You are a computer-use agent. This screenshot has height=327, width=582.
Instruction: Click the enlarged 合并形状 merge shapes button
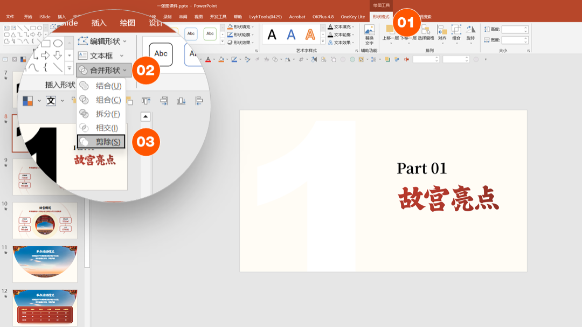click(x=103, y=70)
